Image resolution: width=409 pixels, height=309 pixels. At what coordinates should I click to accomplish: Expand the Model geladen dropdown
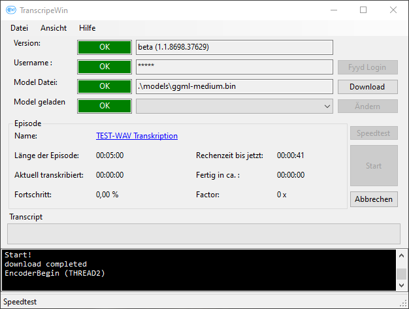[327, 106]
